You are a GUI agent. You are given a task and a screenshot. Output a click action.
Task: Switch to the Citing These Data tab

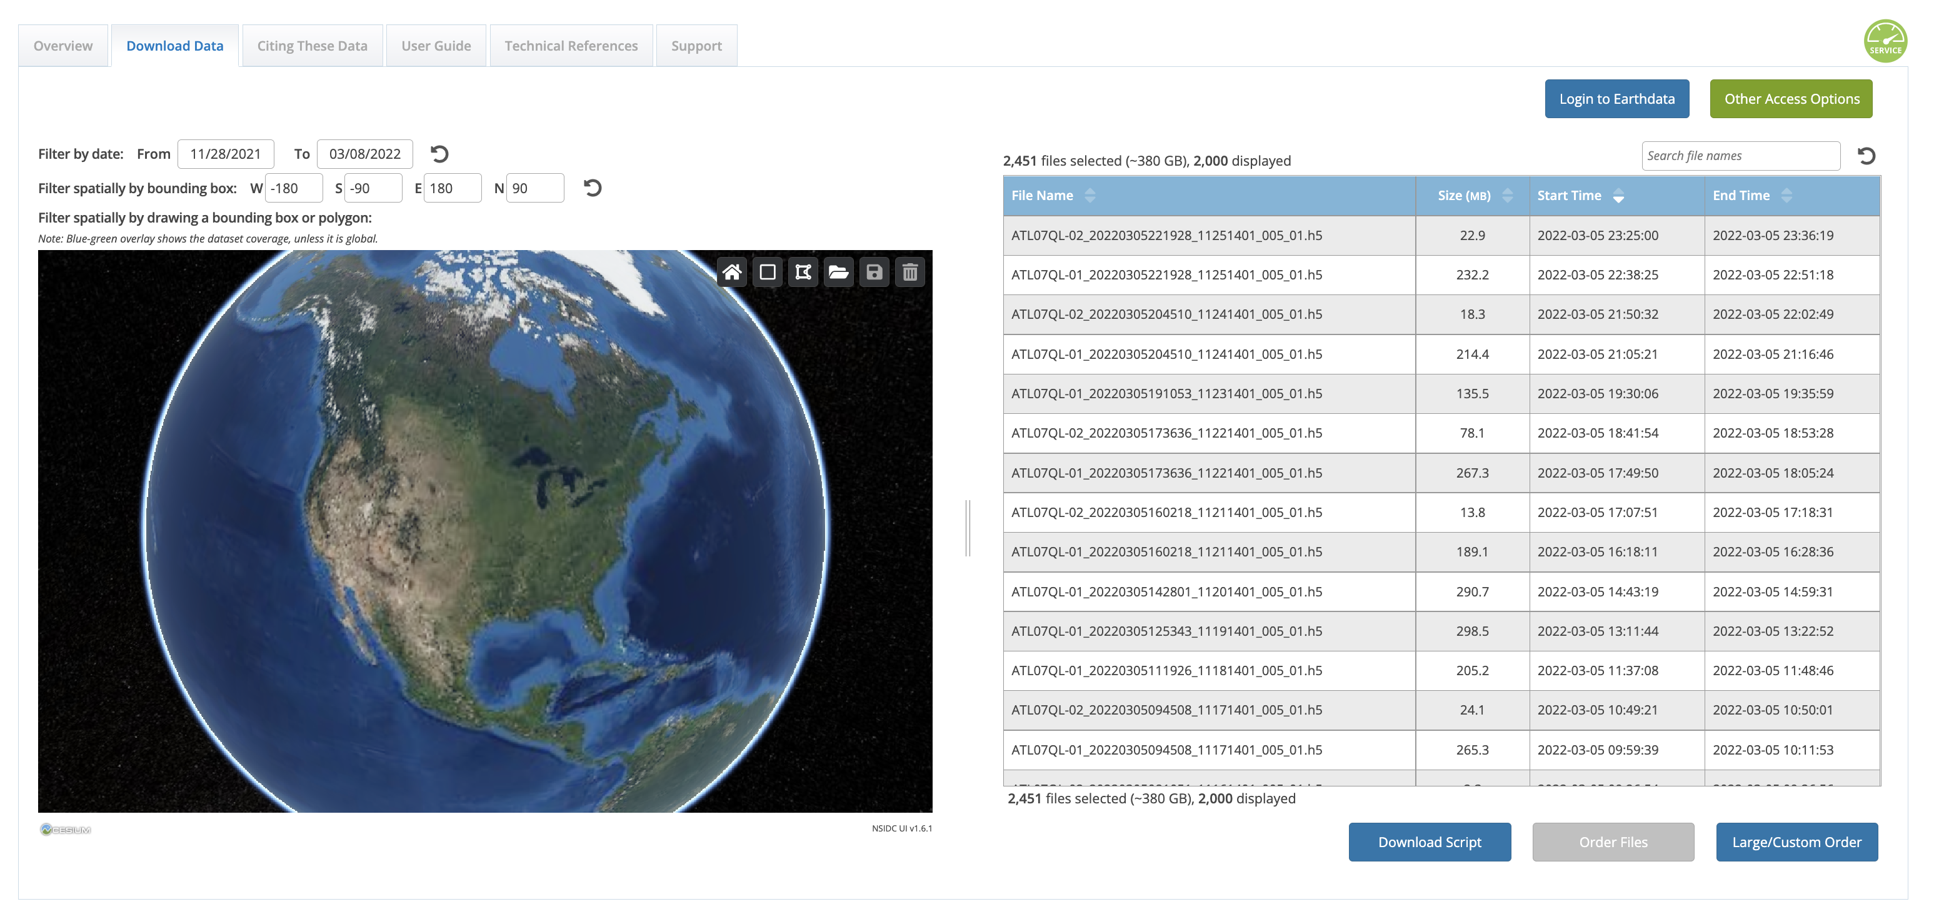(x=313, y=46)
